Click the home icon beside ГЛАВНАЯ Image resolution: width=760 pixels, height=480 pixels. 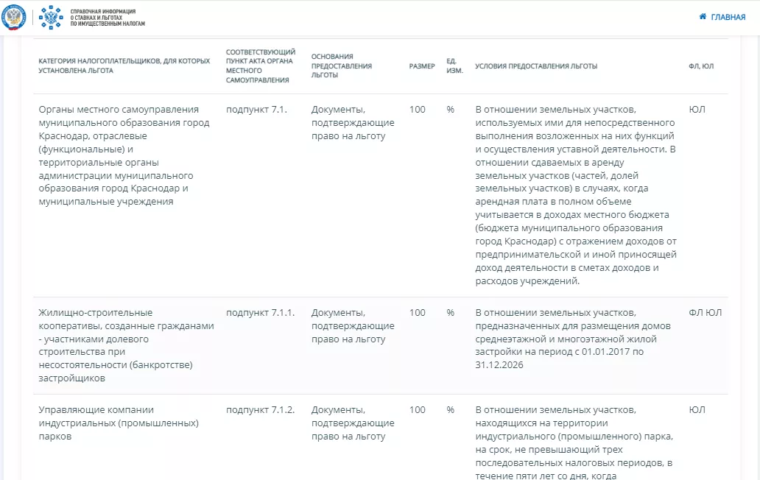(x=703, y=17)
